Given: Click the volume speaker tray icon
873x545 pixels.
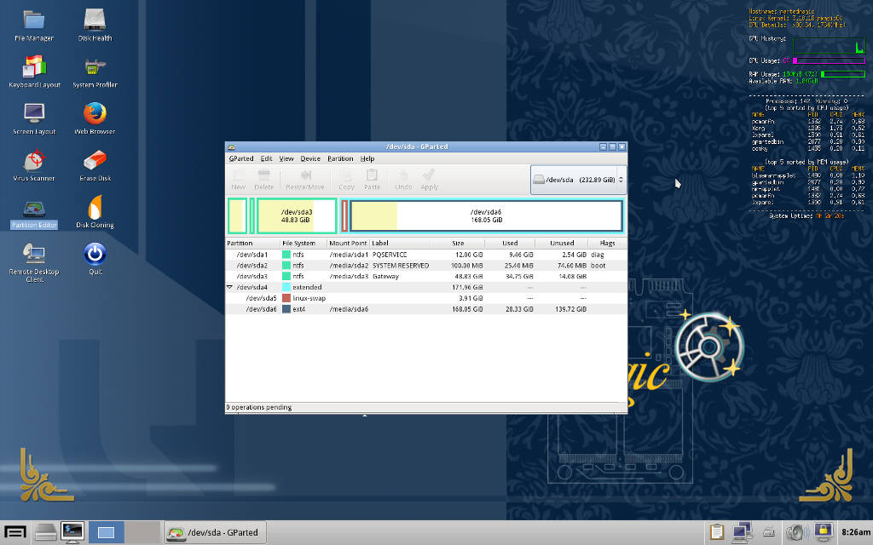Looking at the screenshot, I should pyautogui.click(x=795, y=532).
